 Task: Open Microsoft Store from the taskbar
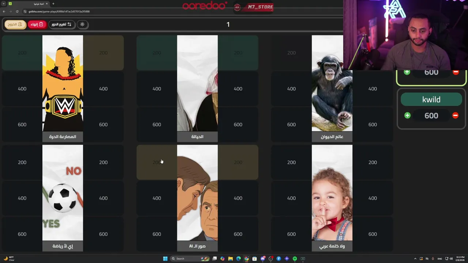coord(254,259)
